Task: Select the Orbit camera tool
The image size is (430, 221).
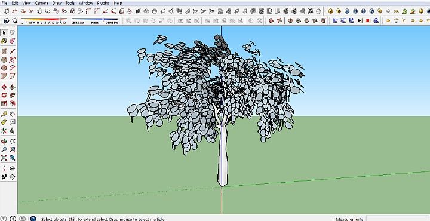Action: [4, 141]
